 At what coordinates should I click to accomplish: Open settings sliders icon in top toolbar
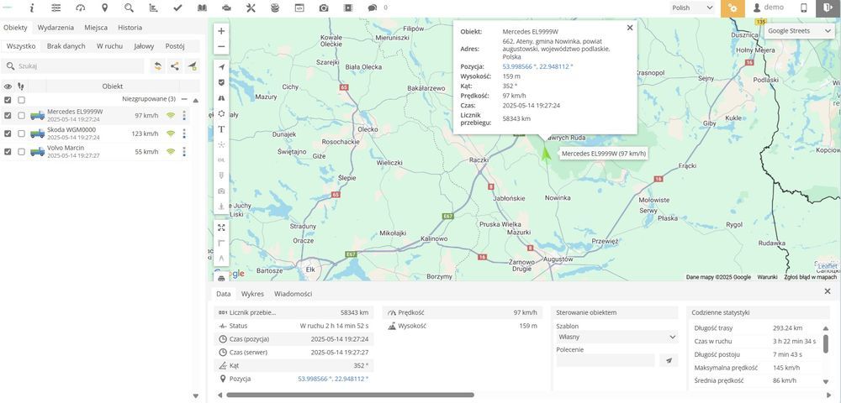pos(56,8)
